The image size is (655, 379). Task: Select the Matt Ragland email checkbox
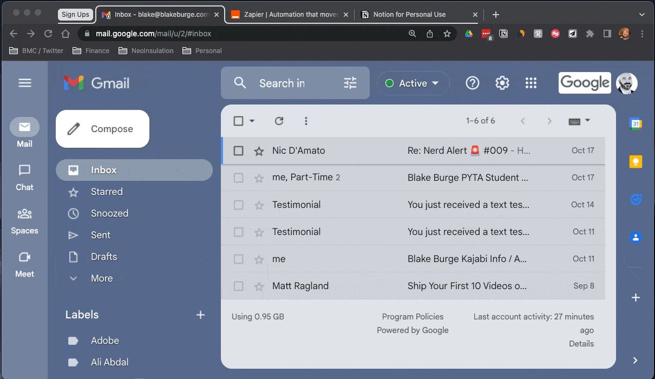(239, 286)
